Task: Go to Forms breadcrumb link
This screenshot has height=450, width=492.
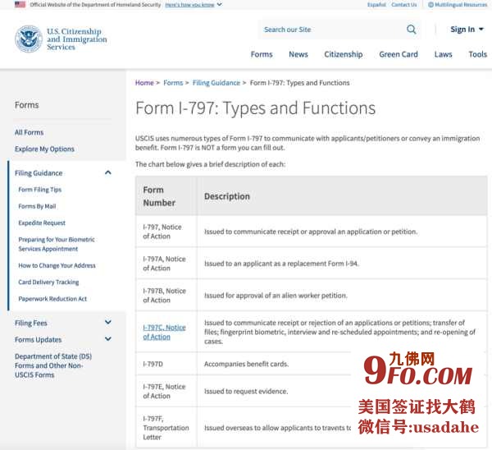Action: pos(173,83)
